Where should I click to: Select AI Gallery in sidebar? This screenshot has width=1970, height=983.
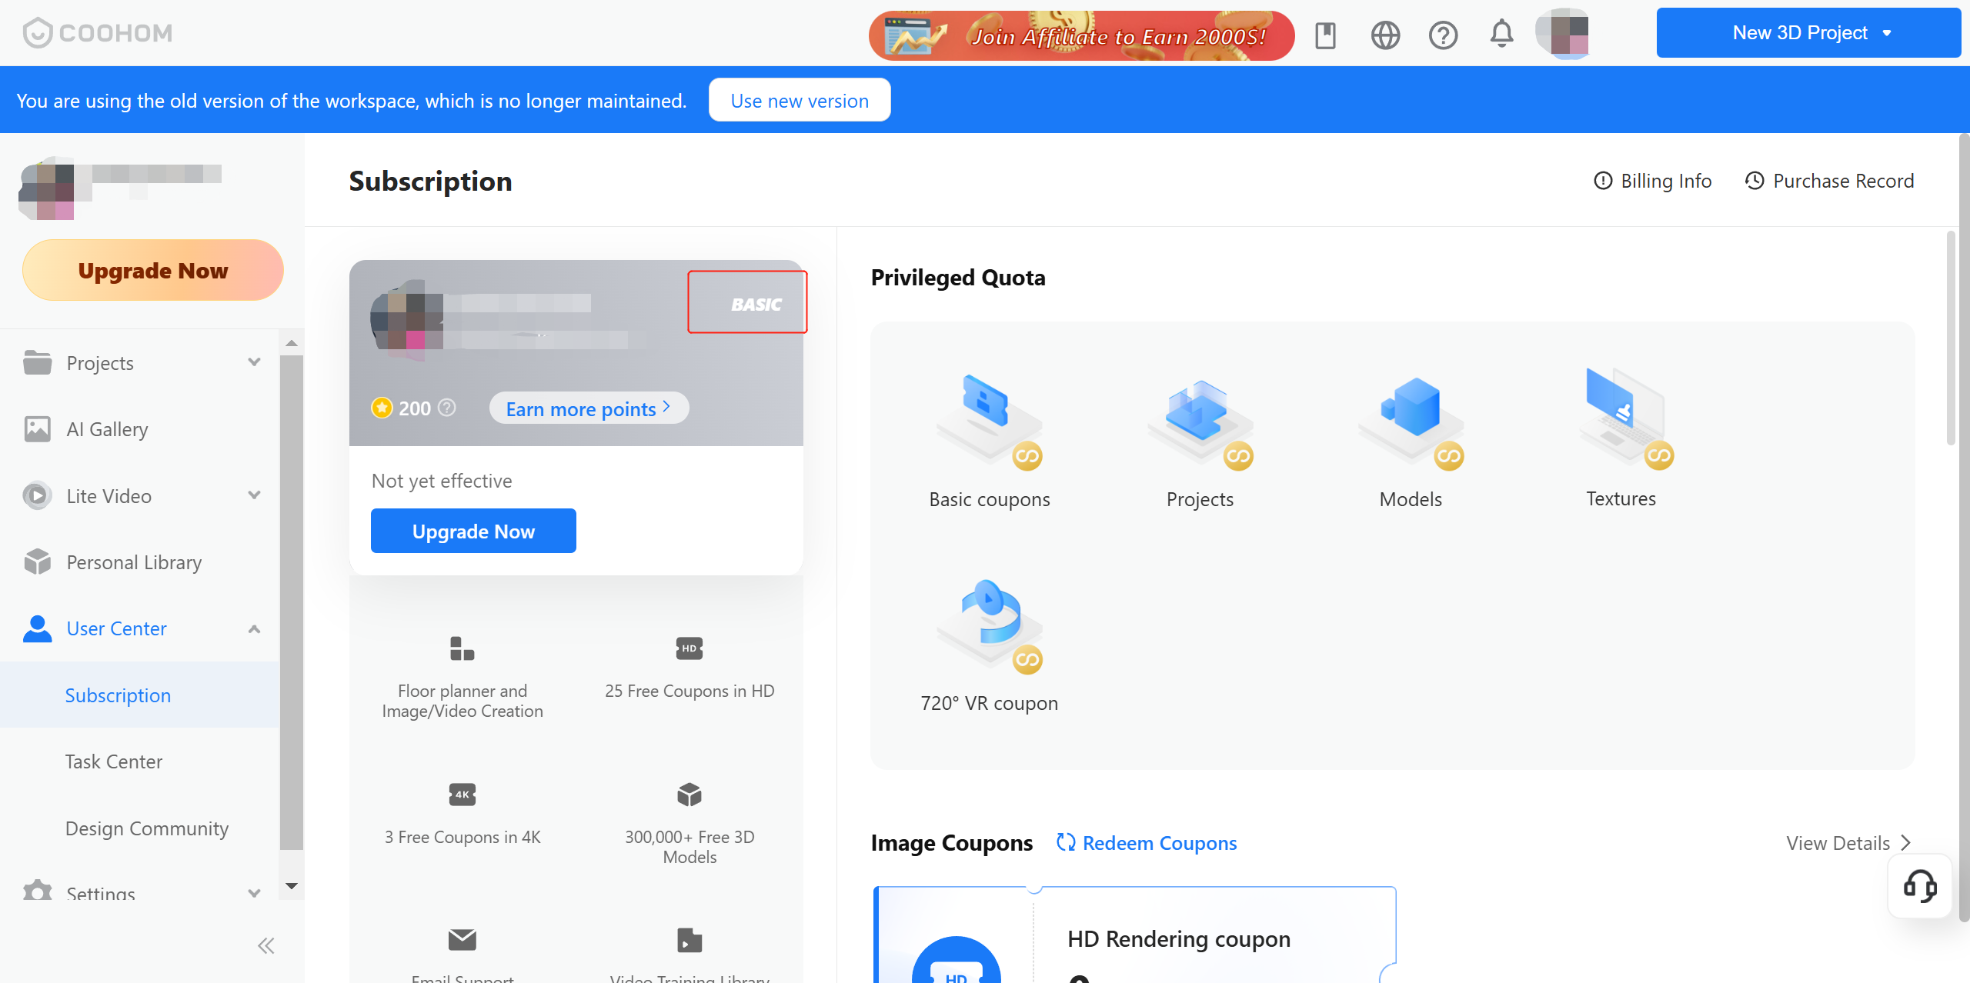107,429
